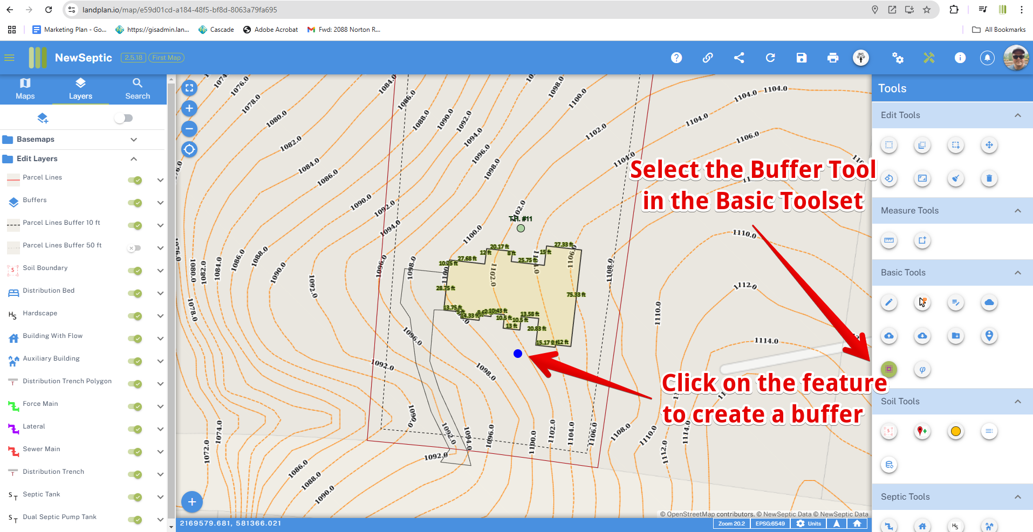The image size is (1033, 532).
Task: Click the location pin tool
Action: 989,336
